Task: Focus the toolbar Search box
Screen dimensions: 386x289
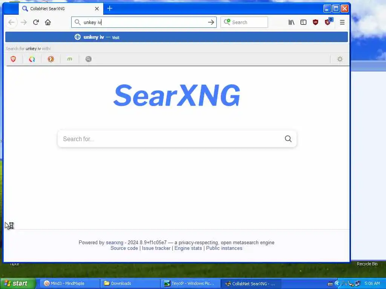Action: (x=244, y=22)
